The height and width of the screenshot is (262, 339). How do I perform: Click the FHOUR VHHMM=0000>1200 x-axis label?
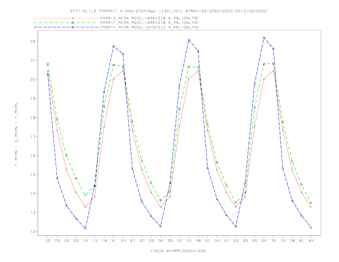tap(178, 251)
